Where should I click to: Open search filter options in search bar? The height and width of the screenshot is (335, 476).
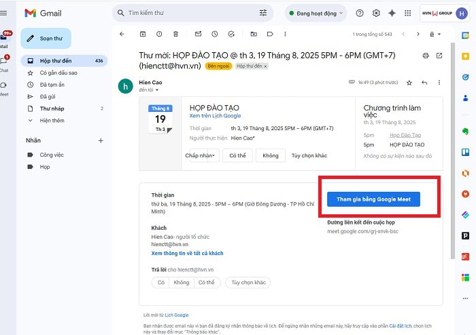pyautogui.click(x=263, y=13)
